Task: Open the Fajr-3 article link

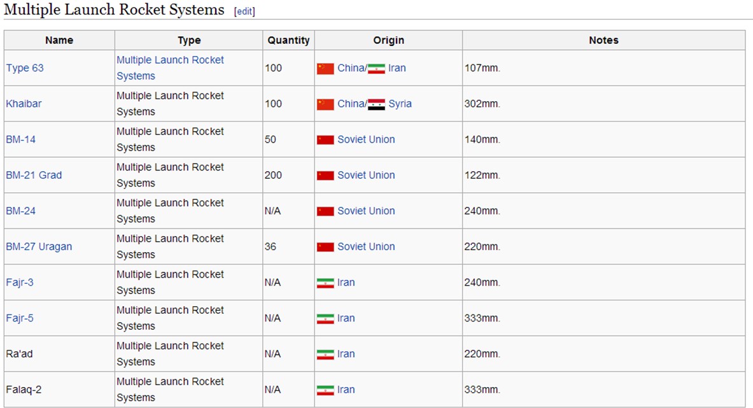Action: click(20, 282)
